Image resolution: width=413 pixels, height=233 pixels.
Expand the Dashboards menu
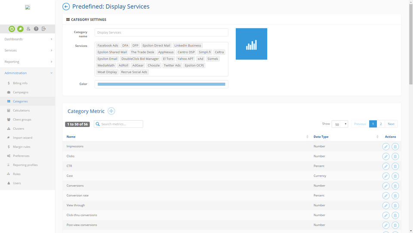click(28, 39)
